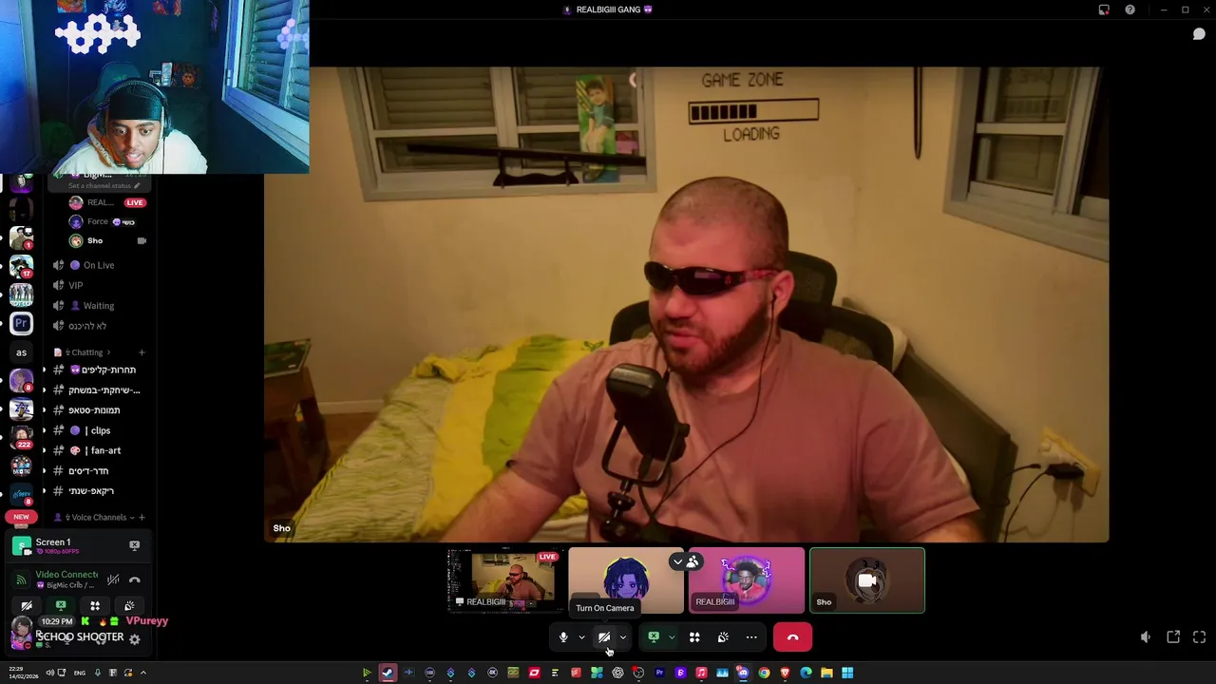The image size is (1216, 684).
Task: Select live REALBIGIII stream thumbnail
Action: pyautogui.click(x=505, y=580)
